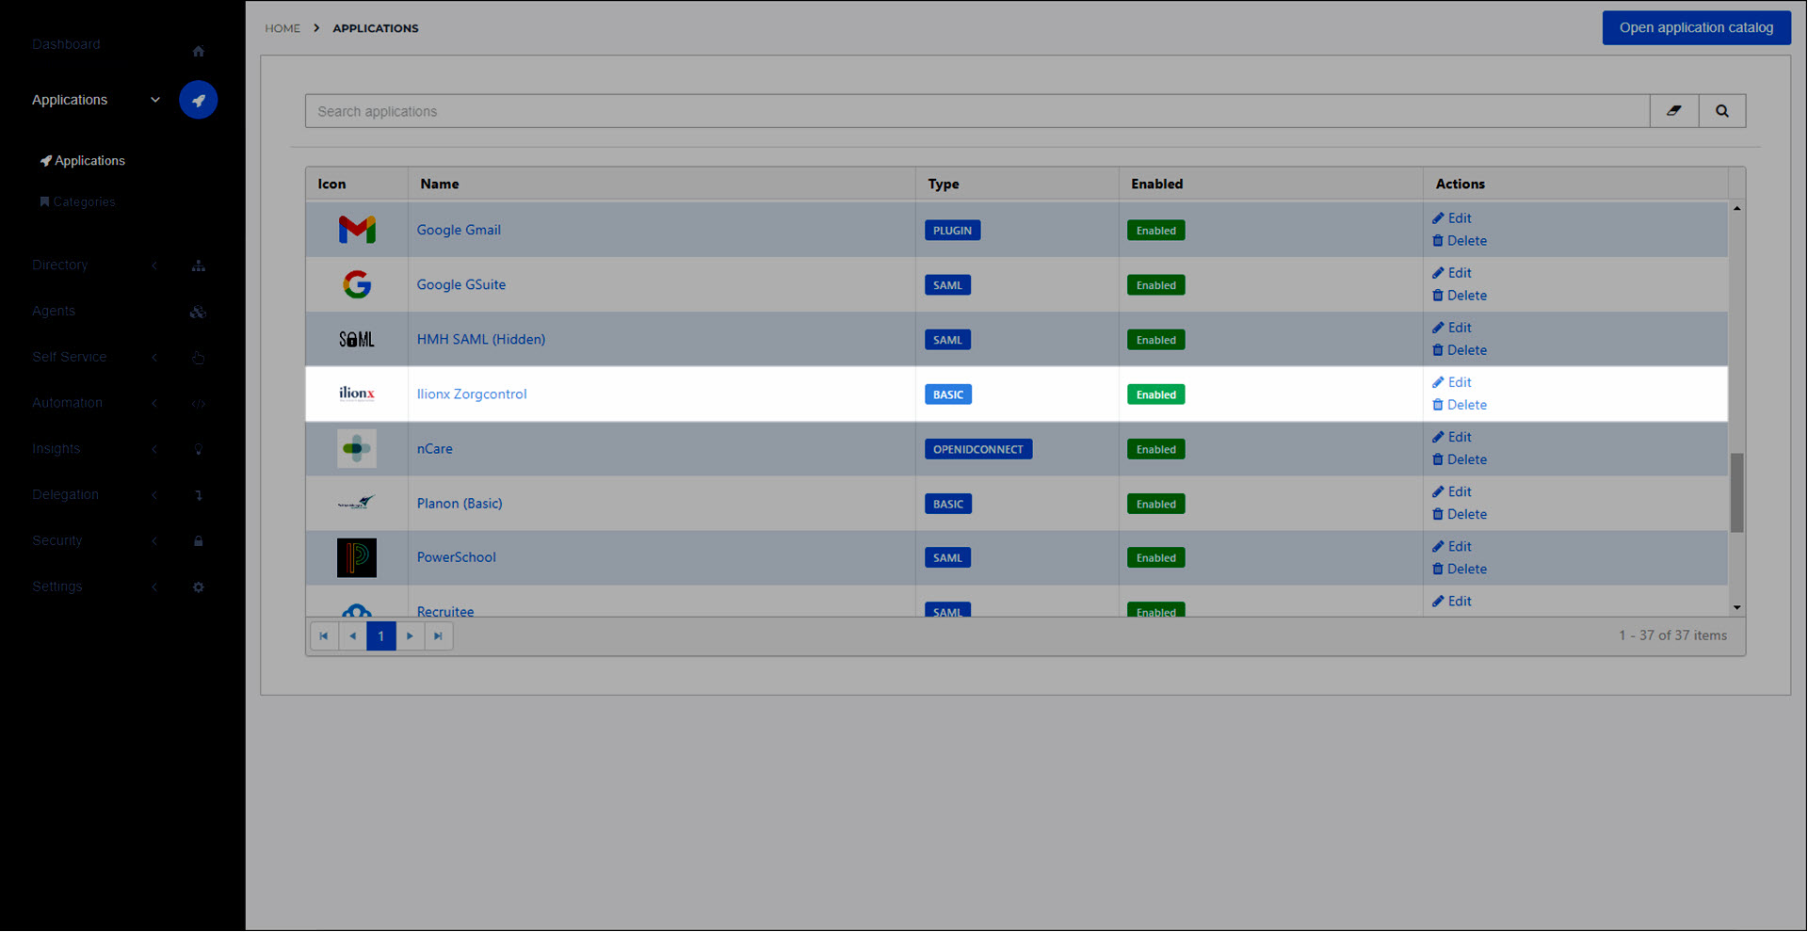Screen dimensions: 1808x932
Task: Click the Agents icon in sidebar
Action: pyautogui.click(x=198, y=312)
